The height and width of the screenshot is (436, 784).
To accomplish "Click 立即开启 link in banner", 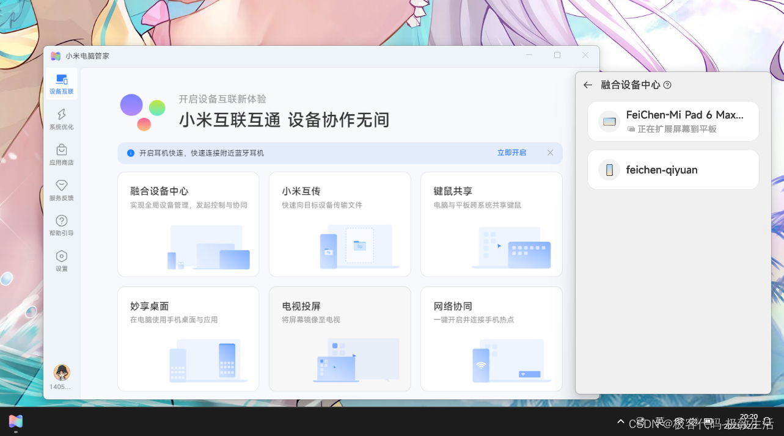I will pyautogui.click(x=511, y=153).
